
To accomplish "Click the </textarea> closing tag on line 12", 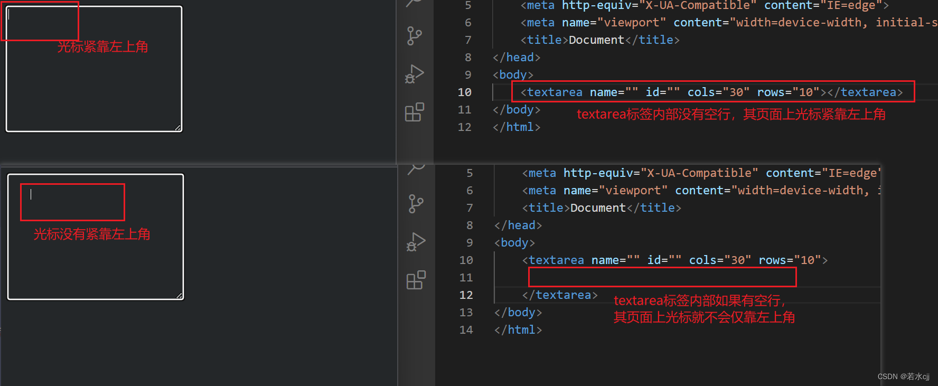I will coord(560,295).
